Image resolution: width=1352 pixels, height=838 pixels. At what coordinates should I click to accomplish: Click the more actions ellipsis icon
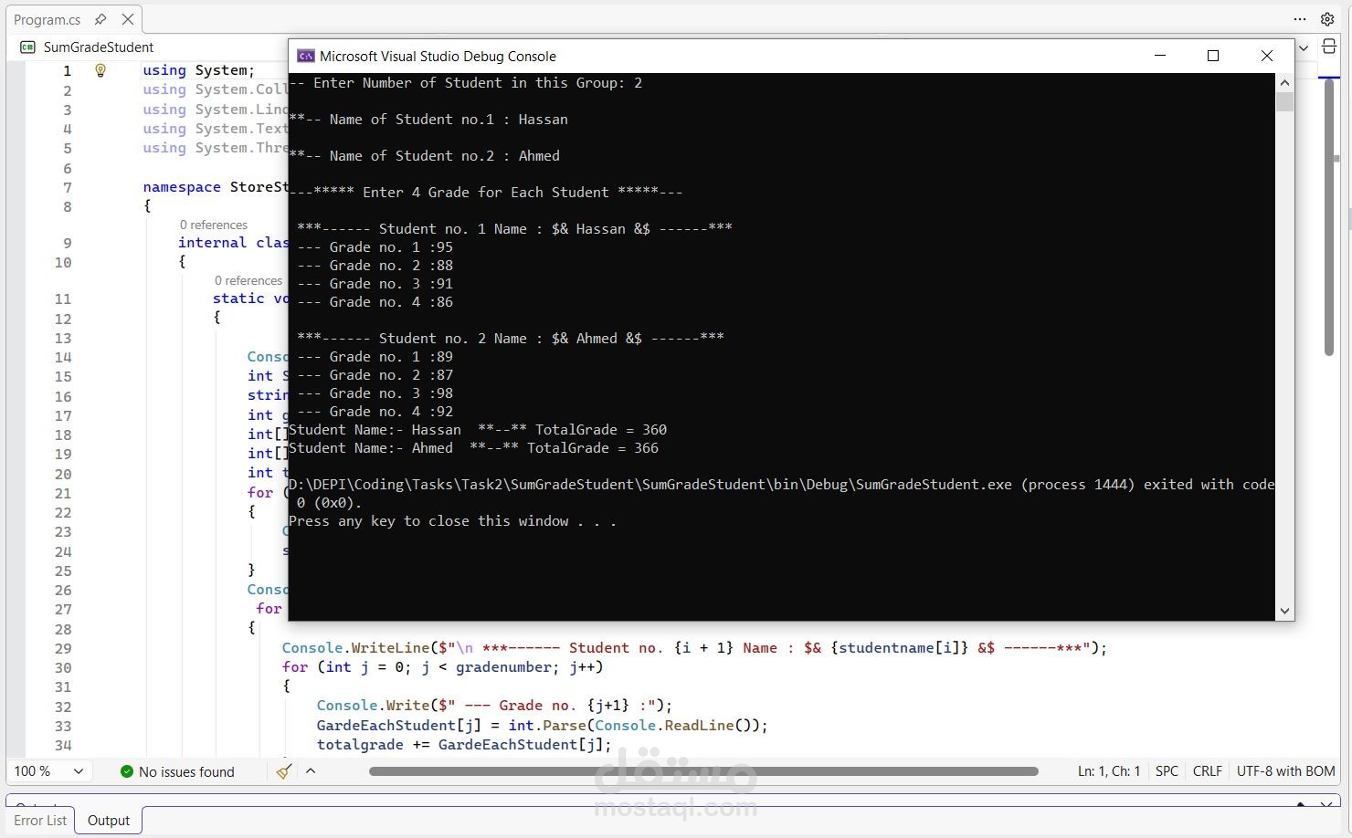click(x=1299, y=19)
